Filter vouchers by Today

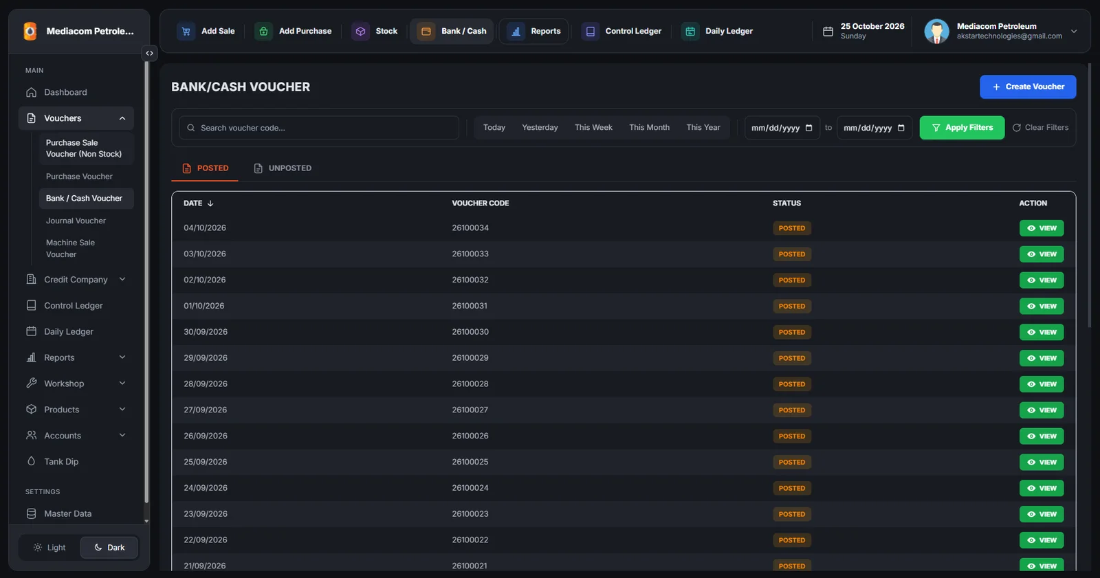494,128
